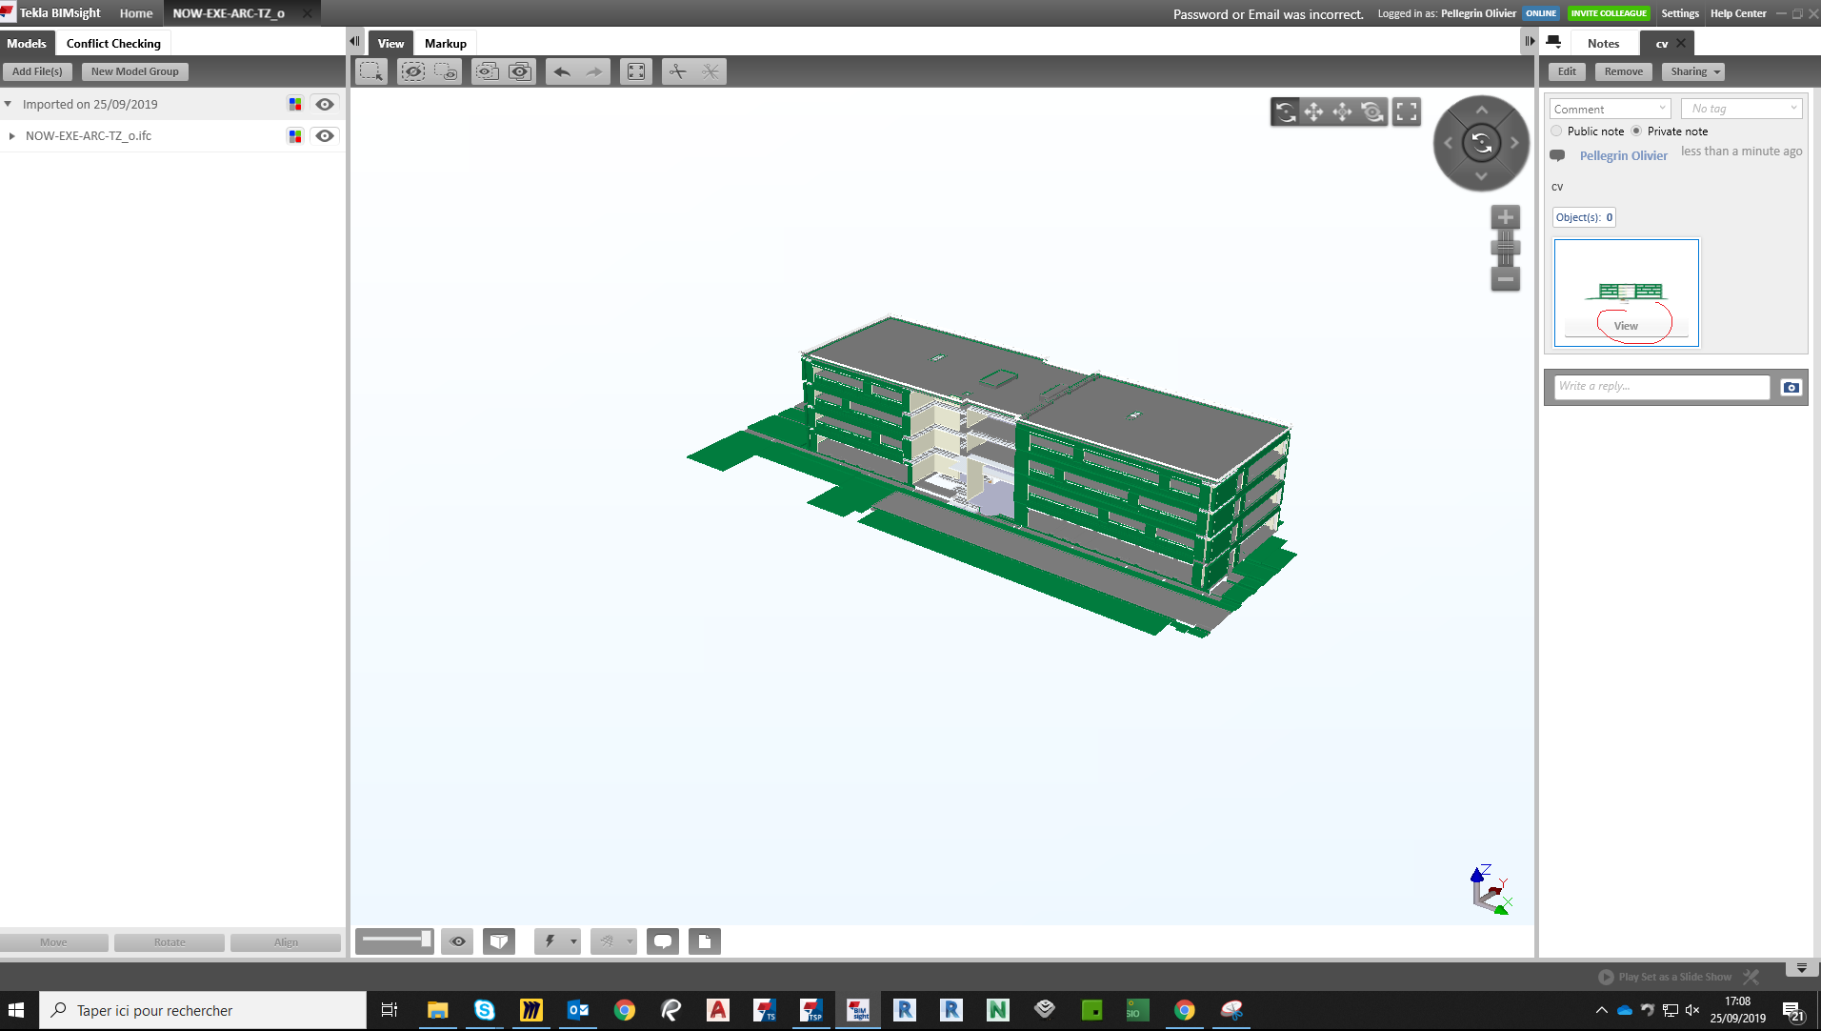The height and width of the screenshot is (1031, 1821).
Task: Click the camera snapshot icon beside reply
Action: click(1791, 387)
